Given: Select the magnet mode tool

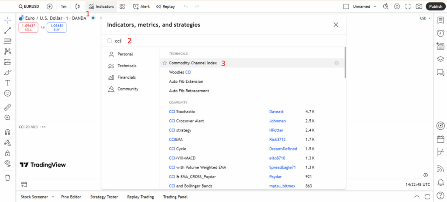Looking at the screenshot, I should point(7,132).
